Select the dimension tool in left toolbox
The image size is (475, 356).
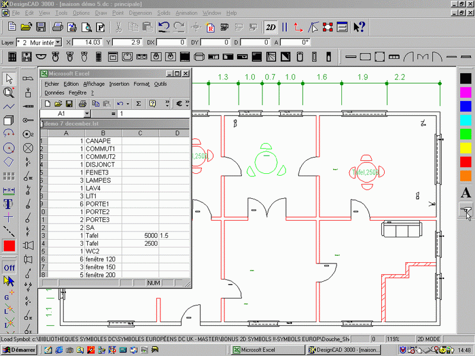9,190
